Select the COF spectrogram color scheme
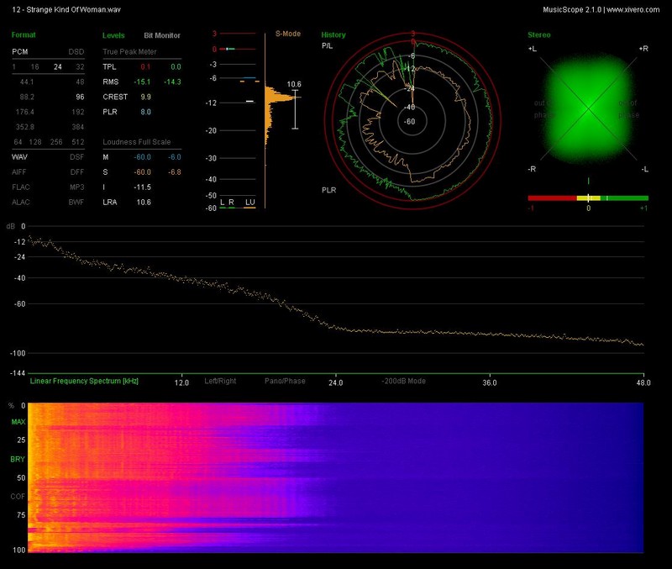Viewport: 672px width, 569px height. 18,497
